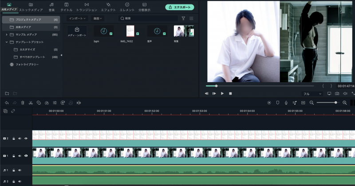The width and height of the screenshot is (355, 186).
Task: Open the フル preview quality dropdown
Action: coord(312,94)
